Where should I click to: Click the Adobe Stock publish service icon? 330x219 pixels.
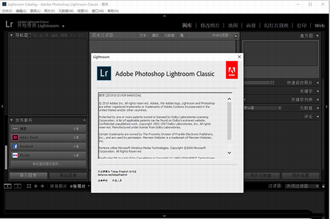[15, 137]
